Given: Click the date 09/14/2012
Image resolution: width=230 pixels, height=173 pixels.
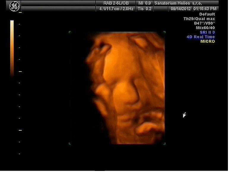Looking at the screenshot, I should point(181,9).
